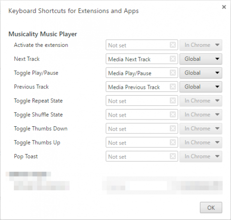Open Global scope dropdown for Next Track
This screenshot has width=231, height=220.
[x=201, y=59]
